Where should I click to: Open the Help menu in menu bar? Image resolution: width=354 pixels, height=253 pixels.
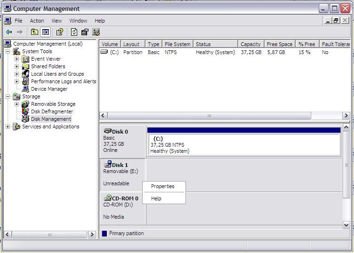pos(100,21)
